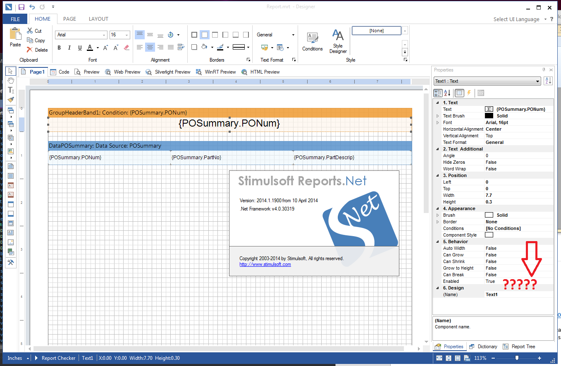The image size is (561, 366).
Task: Switch to the Dictionary panel tab
Action: pos(483,347)
